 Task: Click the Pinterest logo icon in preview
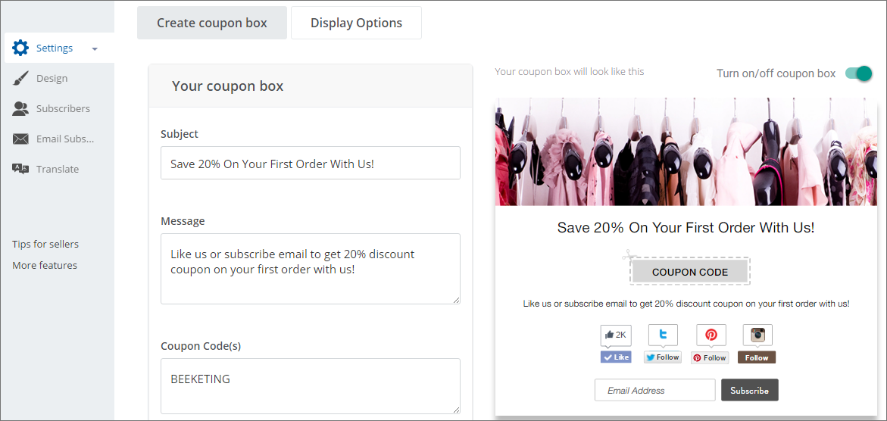[x=711, y=335]
